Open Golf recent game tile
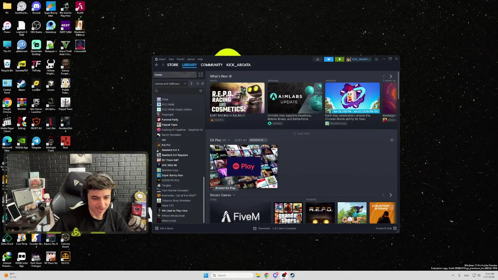Screen dimensions: 498x280 [x=352, y=213]
